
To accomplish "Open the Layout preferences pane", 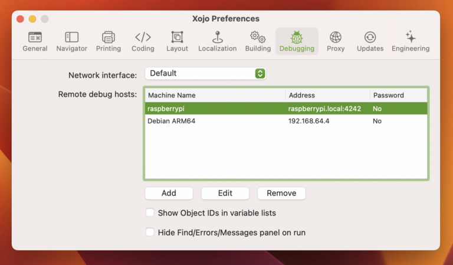I will (x=177, y=42).
